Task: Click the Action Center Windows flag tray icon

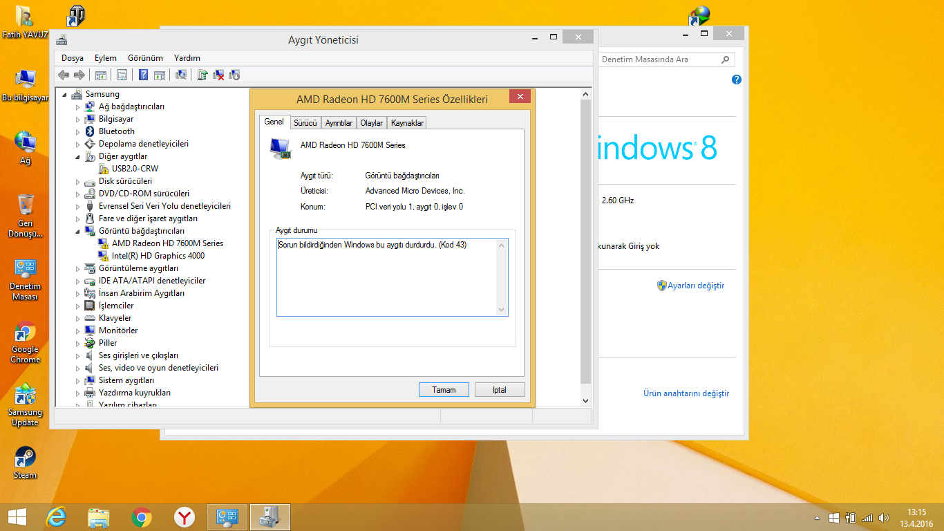Action: coord(834,518)
